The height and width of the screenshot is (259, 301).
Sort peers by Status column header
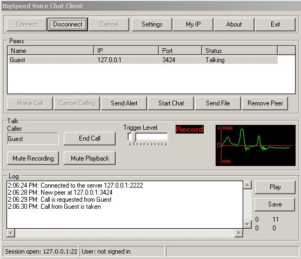[x=239, y=51]
